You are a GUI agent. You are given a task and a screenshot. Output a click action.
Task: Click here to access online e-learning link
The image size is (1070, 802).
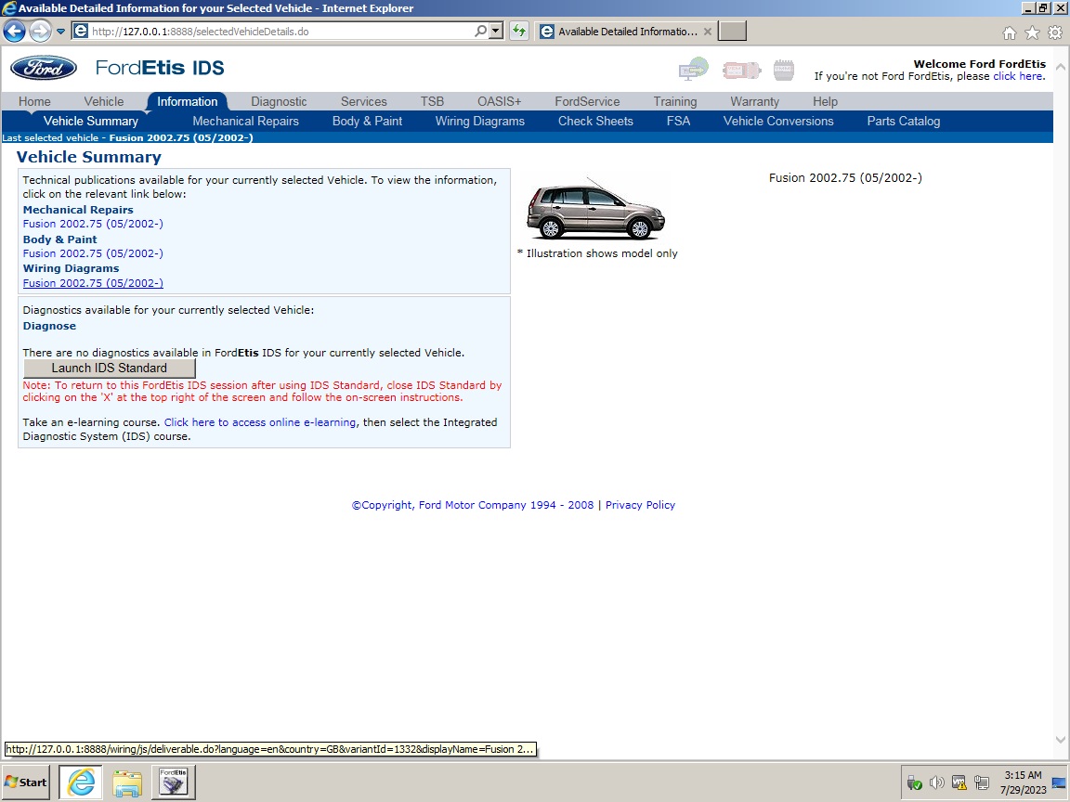point(260,422)
